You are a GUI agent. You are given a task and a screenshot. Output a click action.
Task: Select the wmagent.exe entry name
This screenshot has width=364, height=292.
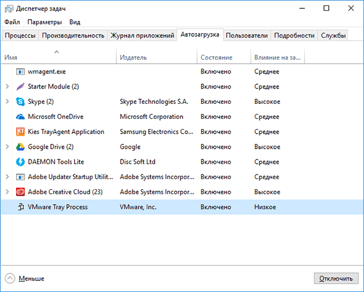pos(47,72)
